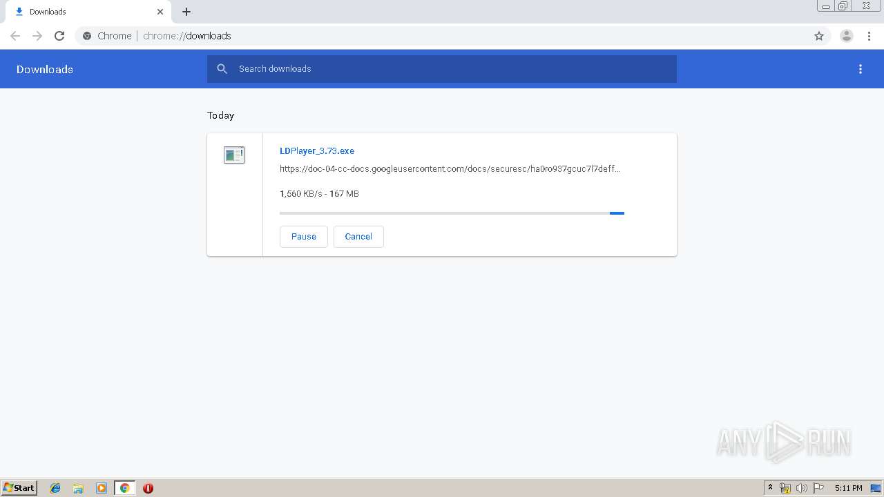884x497 pixels.
Task: Click the LDPlayer file type icon
Action: coord(234,155)
